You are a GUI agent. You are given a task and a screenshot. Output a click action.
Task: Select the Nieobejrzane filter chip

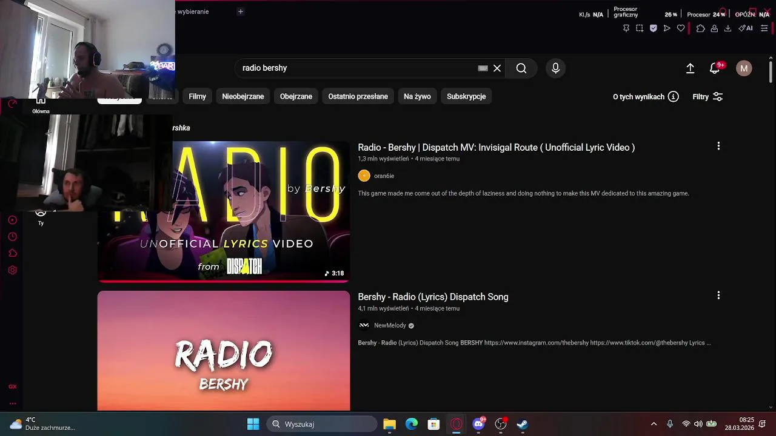coord(242,97)
